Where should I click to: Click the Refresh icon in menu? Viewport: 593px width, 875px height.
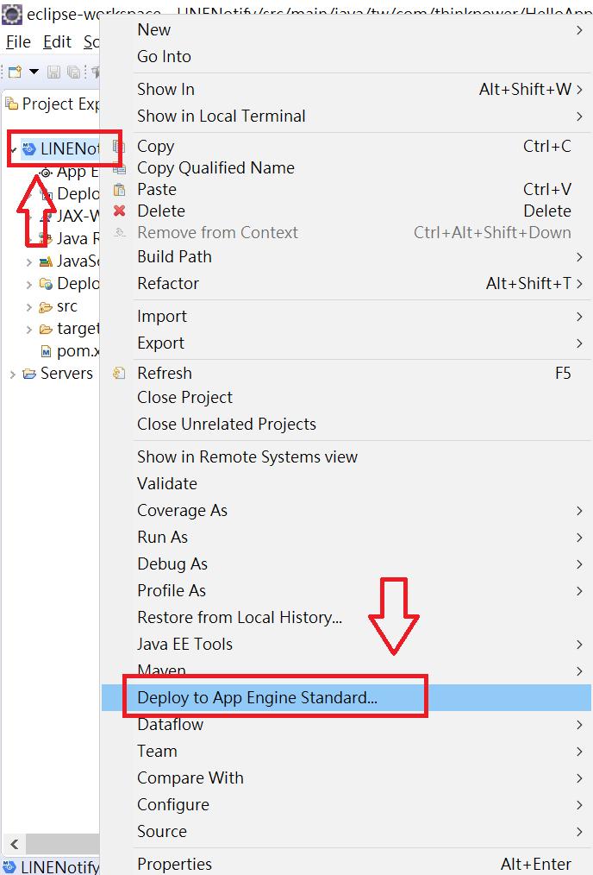[119, 373]
